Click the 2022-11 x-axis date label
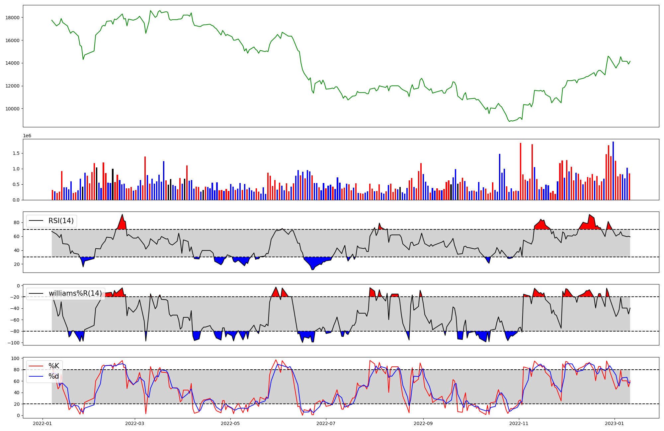Viewport: 664px width, 431px height. click(519, 423)
